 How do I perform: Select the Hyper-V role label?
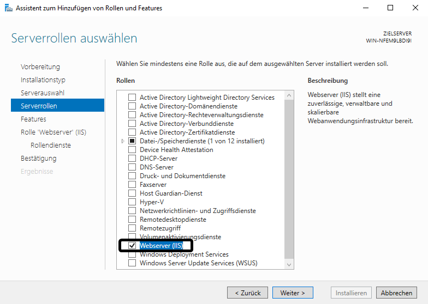[152, 202]
